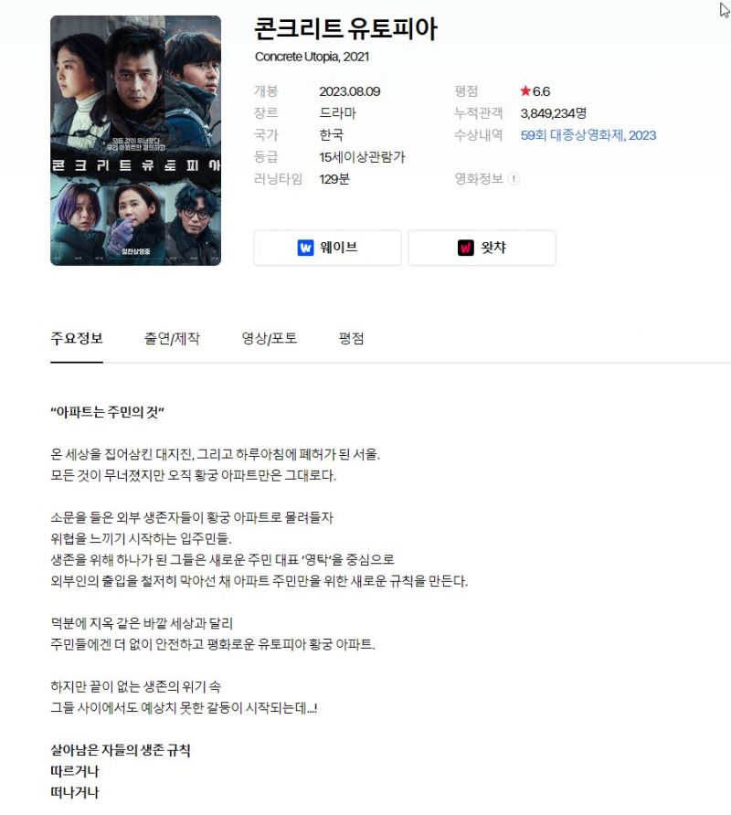
Task: Click the "아파트는 주민의 것" synopsis headline
Action: 107,412
